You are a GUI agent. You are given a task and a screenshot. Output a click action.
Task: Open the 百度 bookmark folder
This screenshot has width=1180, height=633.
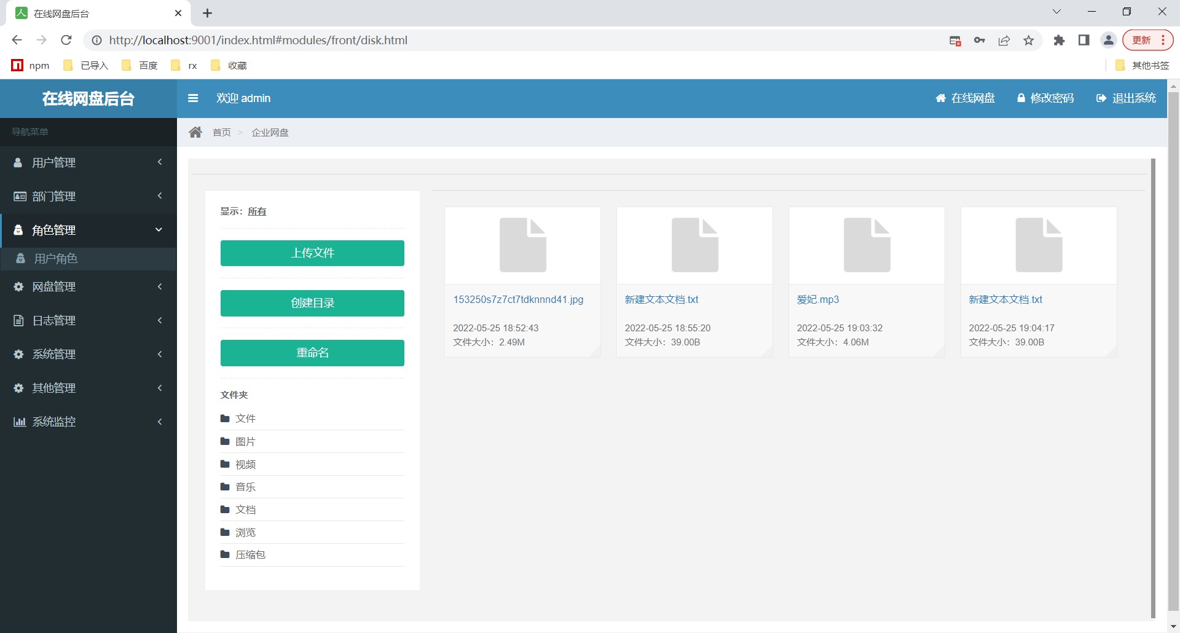(140, 66)
